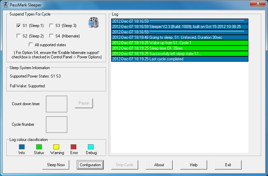268x176 pixels.
Task: Click the Count down timer box
Action: pyautogui.click(x=56, y=104)
